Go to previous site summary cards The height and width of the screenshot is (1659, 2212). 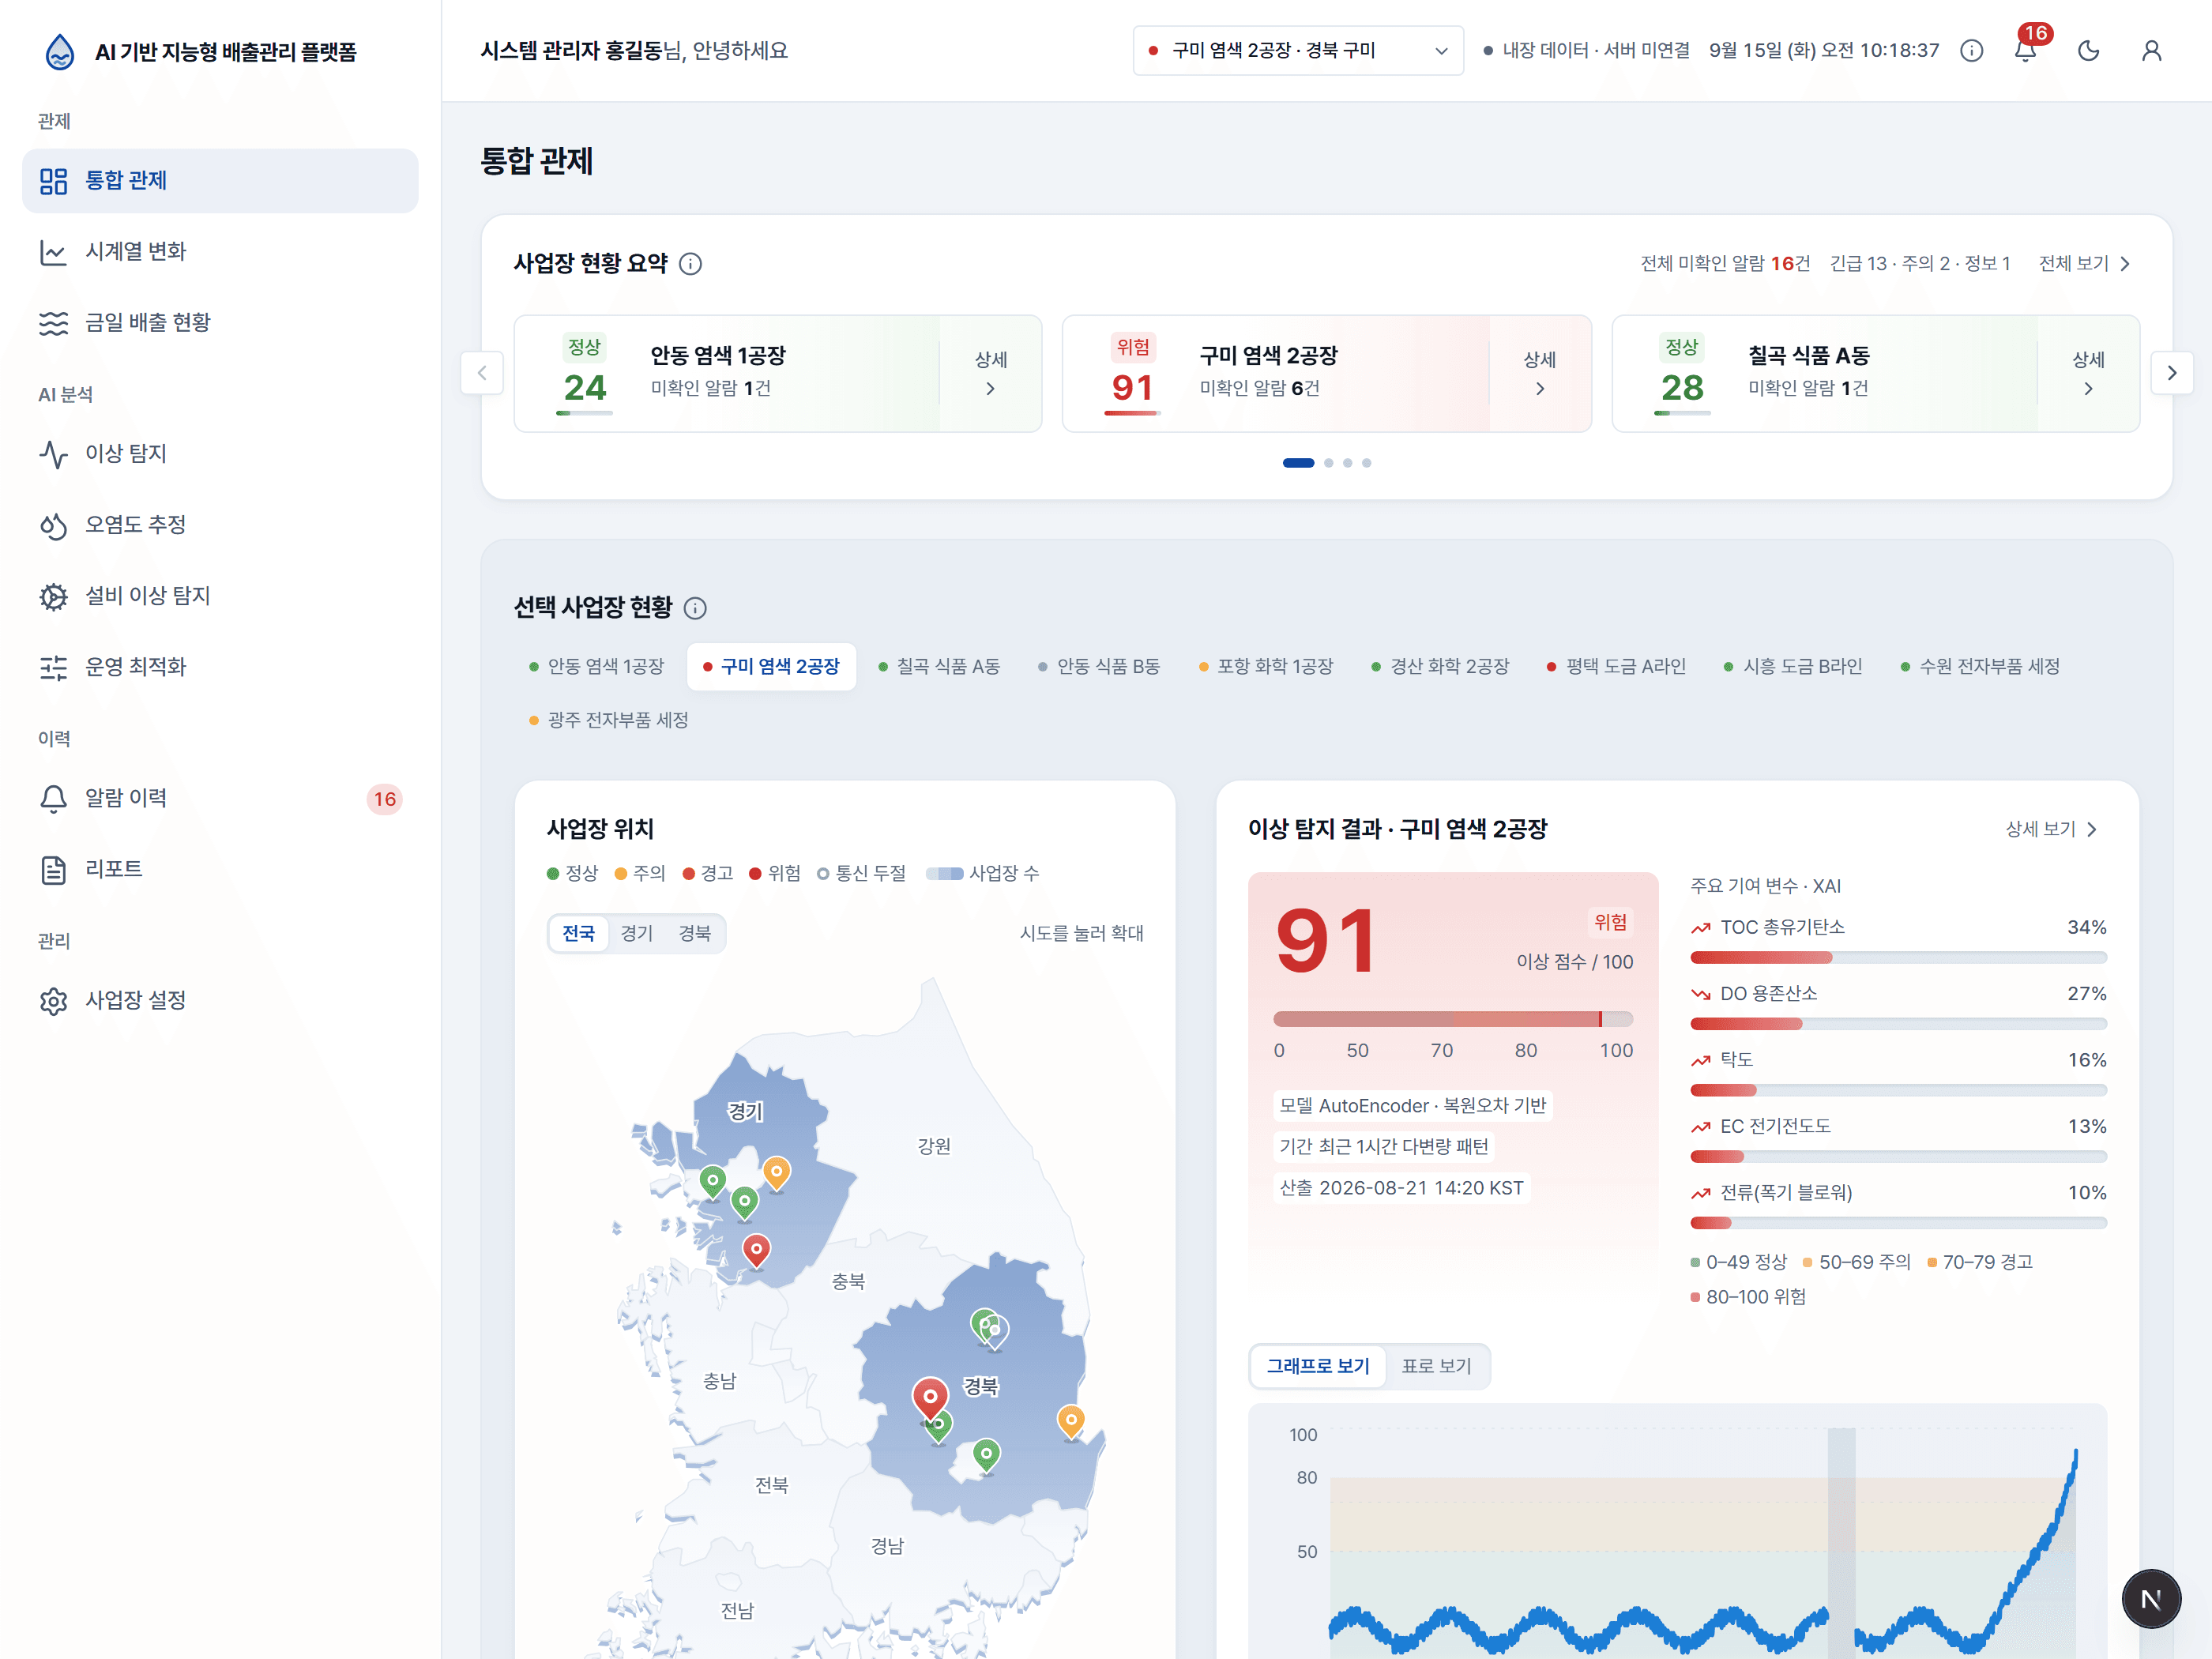(x=482, y=373)
